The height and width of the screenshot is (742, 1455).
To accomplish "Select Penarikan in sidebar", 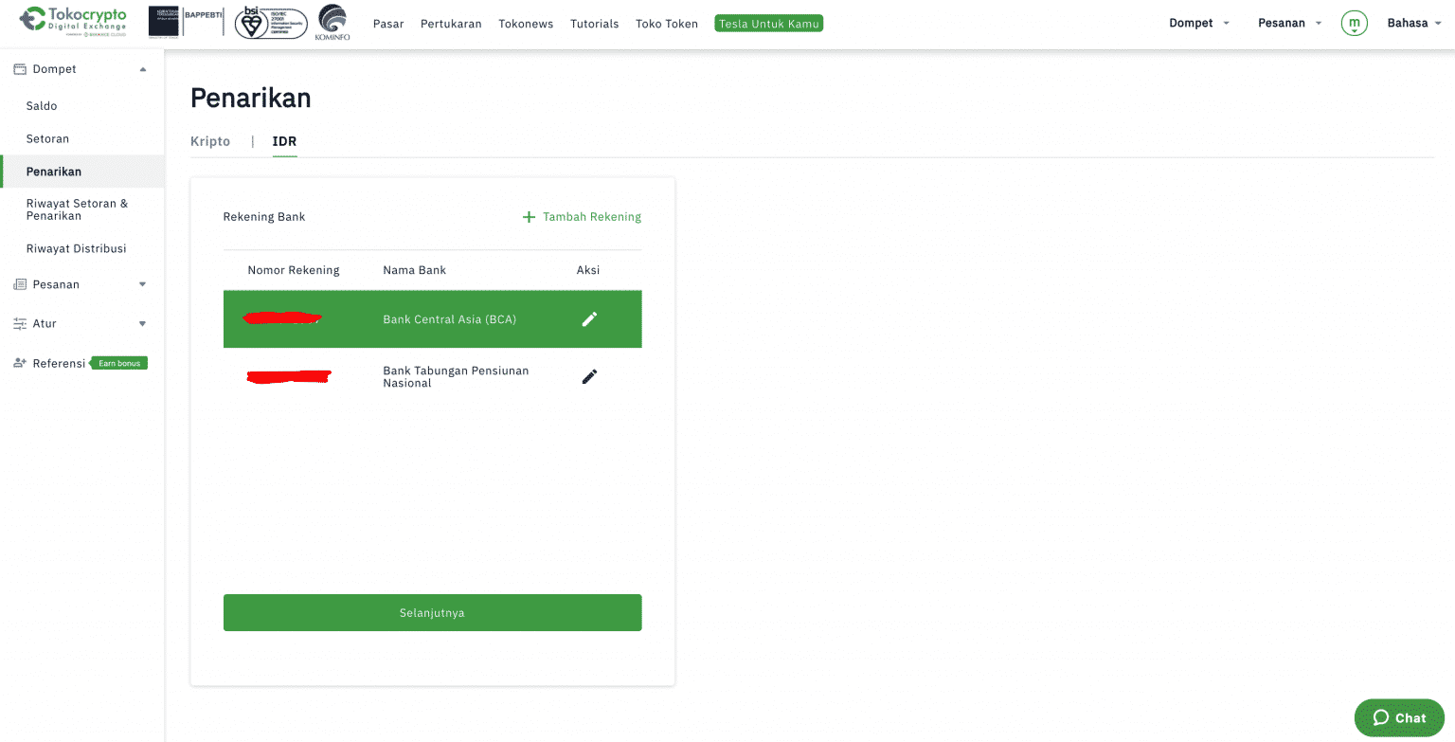I will 82,172.
